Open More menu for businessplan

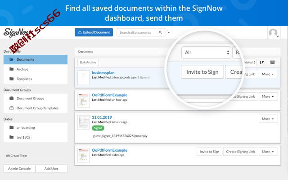point(268,74)
